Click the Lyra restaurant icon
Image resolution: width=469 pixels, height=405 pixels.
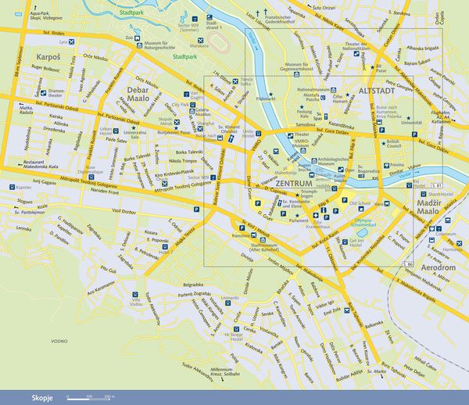coord(71,41)
